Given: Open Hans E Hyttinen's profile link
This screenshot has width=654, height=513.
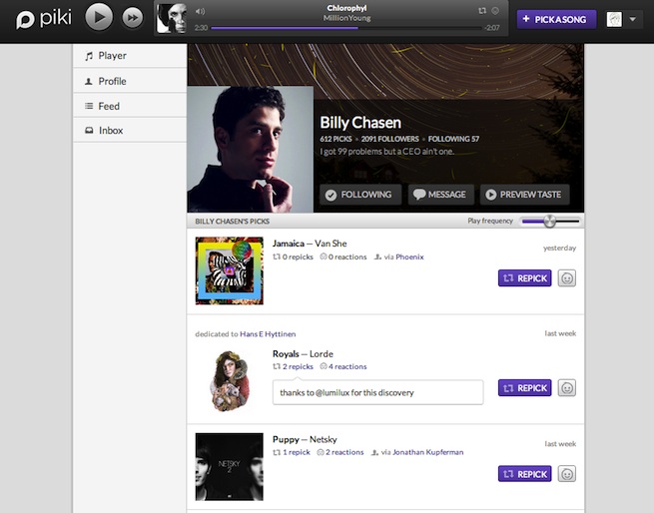Looking at the screenshot, I should pos(268,334).
